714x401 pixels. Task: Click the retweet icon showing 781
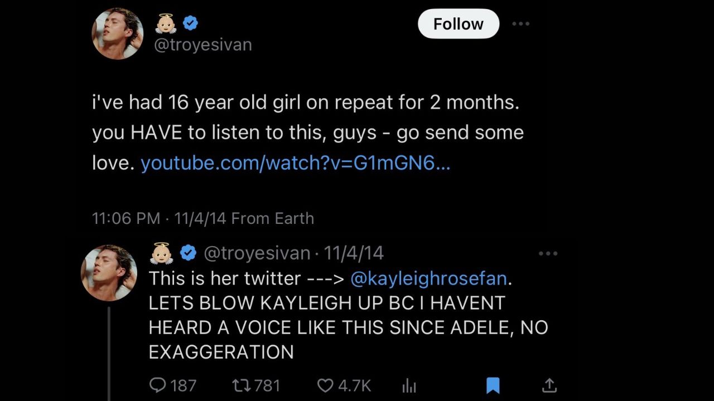(240, 385)
